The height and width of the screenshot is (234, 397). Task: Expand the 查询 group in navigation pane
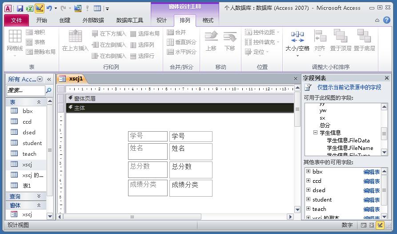coord(39,196)
